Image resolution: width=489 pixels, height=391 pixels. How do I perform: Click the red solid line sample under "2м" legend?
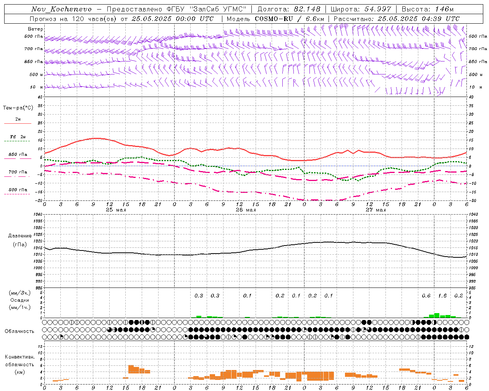coord(18,123)
